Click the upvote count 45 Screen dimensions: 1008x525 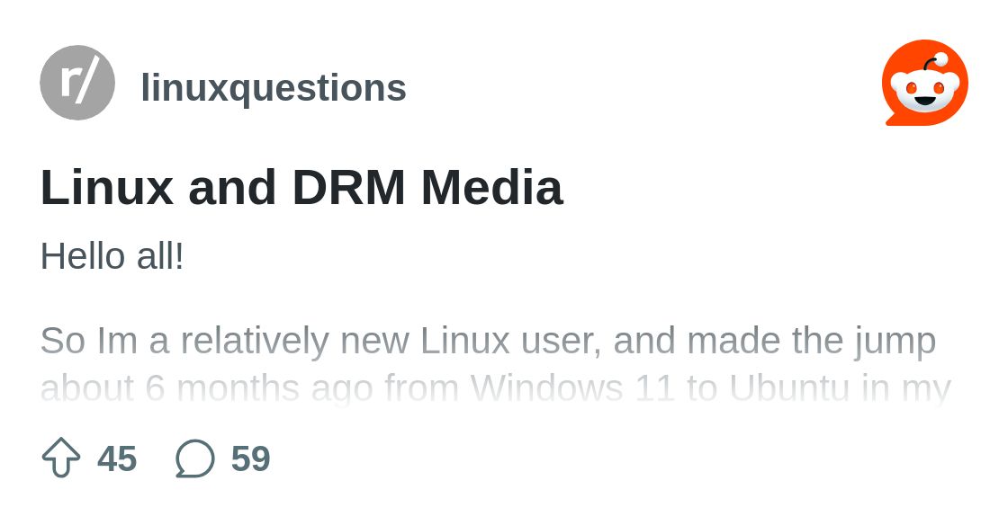coord(117,458)
